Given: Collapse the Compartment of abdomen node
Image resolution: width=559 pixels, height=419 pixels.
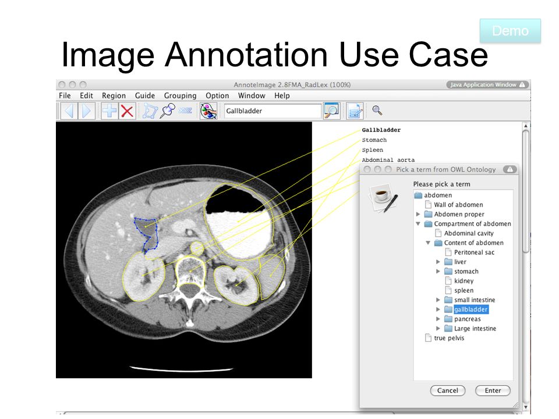Looking at the screenshot, I should coord(418,223).
